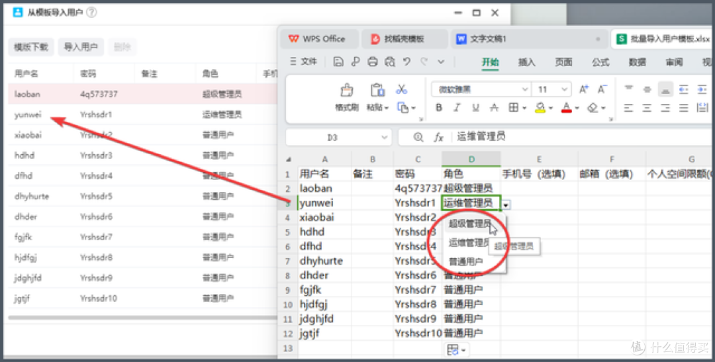Choose 超级管理员 in the role dropdown list

[470, 224]
